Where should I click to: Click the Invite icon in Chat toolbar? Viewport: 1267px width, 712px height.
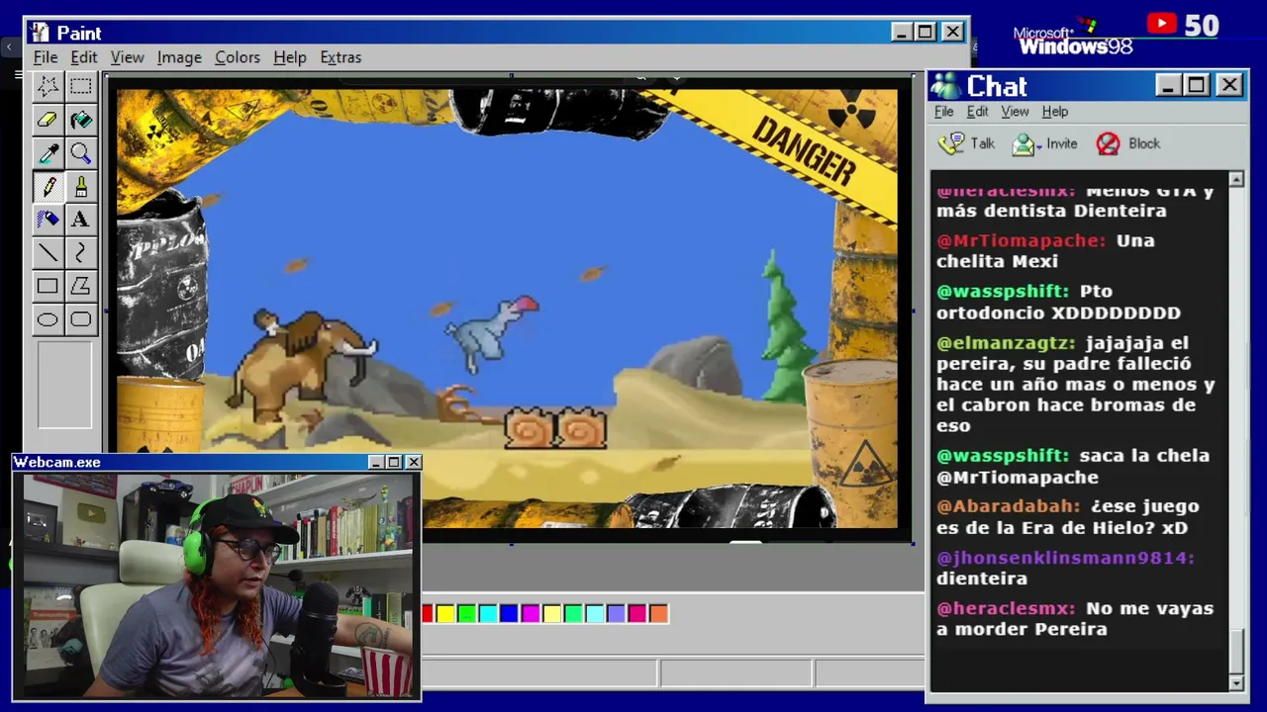click(x=1023, y=144)
